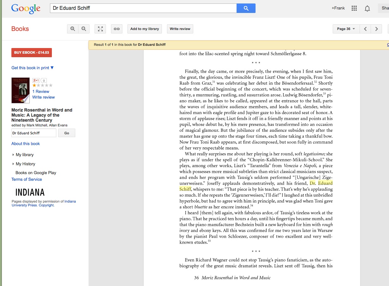Viewport: 389px width, 286px height.
Task: Click the editors line Mark Mitchell, Allan Evans
Action: 40,125
